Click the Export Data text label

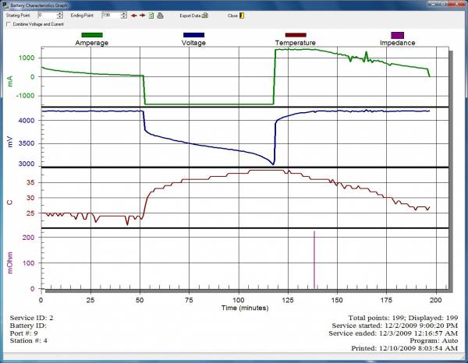point(190,16)
